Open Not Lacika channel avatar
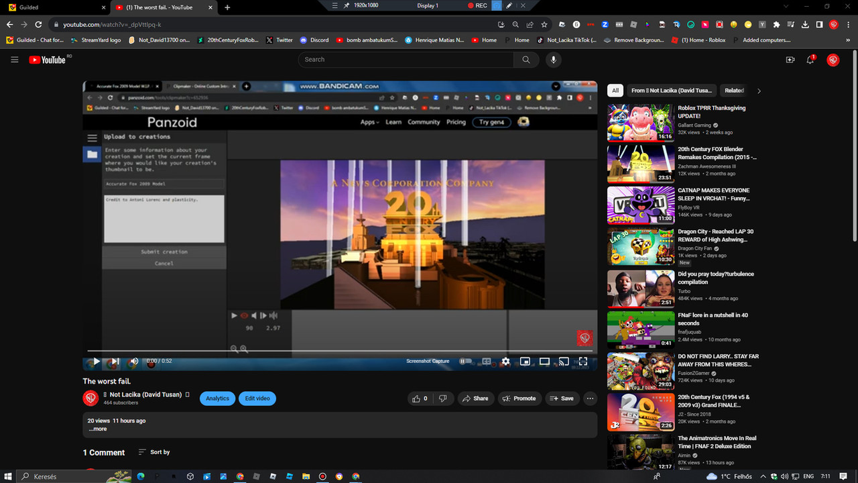This screenshot has width=858, height=483. click(x=90, y=398)
